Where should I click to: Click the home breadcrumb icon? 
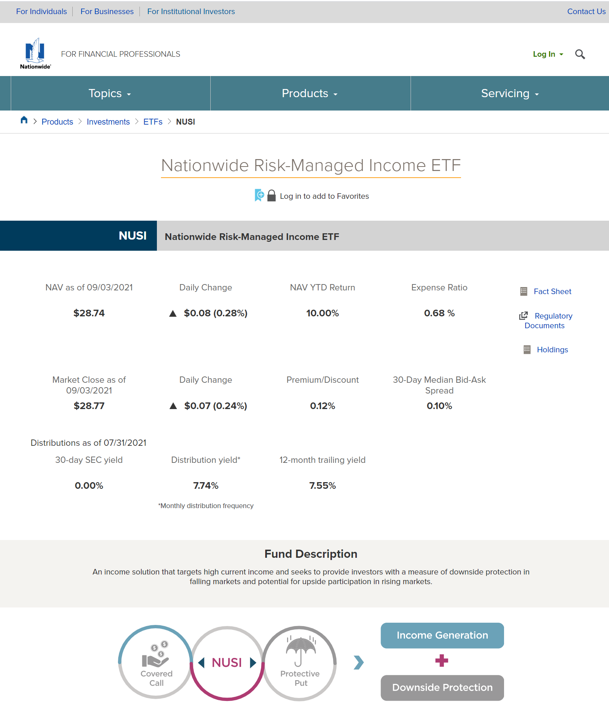click(24, 120)
